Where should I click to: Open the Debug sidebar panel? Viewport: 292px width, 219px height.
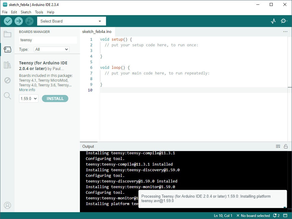7,80
